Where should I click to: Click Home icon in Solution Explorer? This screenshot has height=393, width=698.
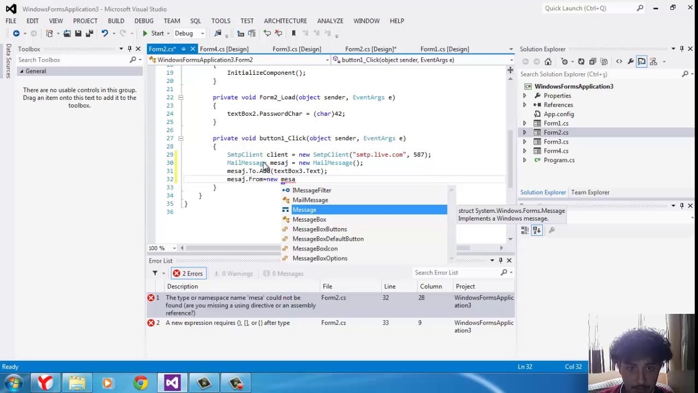(548, 62)
